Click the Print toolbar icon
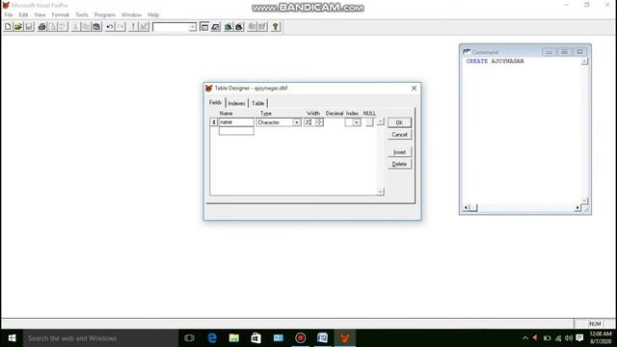 tap(41, 27)
